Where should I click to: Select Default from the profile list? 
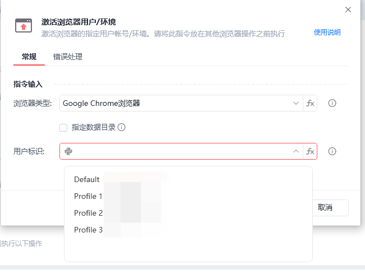[87, 179]
